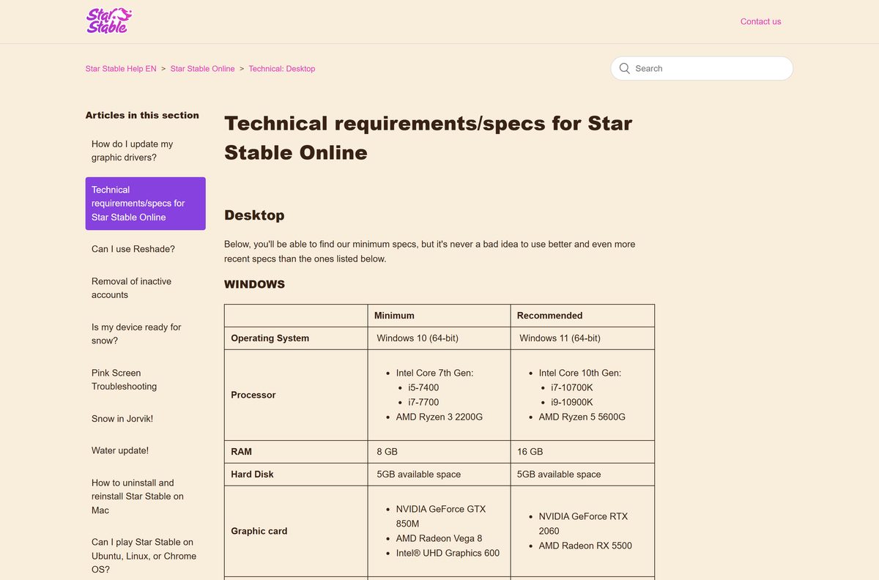Open 'Is my device ready for snow?' article
The width and height of the screenshot is (879, 580).
[145, 334]
